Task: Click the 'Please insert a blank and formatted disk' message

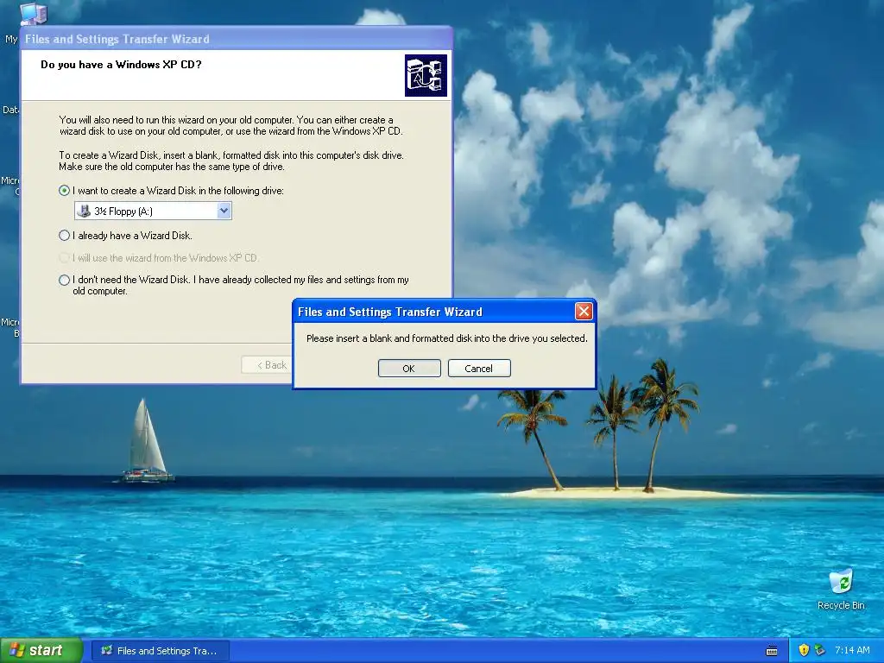Action: pyautogui.click(x=446, y=338)
